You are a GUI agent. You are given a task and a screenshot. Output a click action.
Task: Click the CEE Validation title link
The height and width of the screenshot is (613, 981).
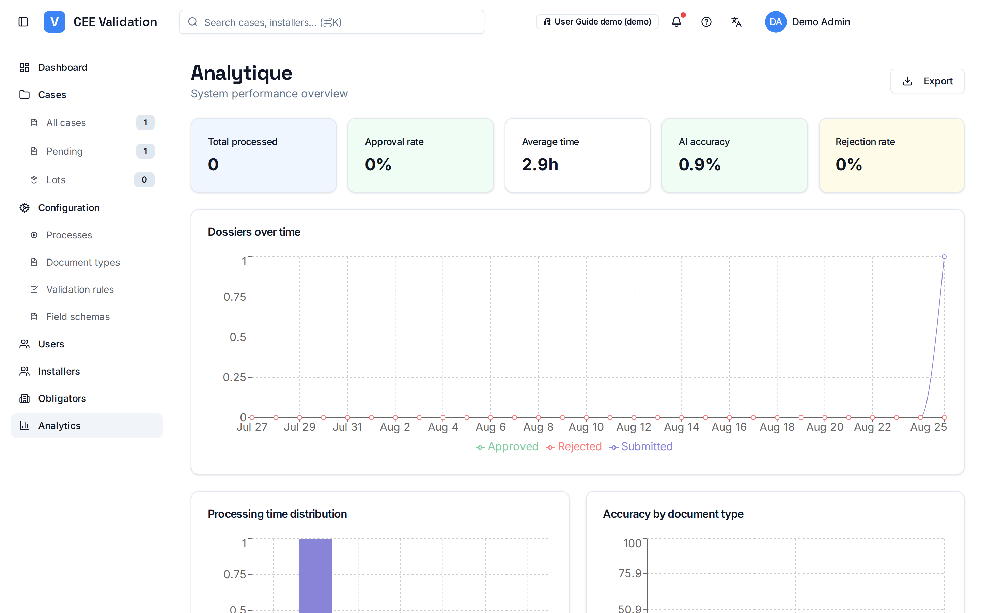115,22
